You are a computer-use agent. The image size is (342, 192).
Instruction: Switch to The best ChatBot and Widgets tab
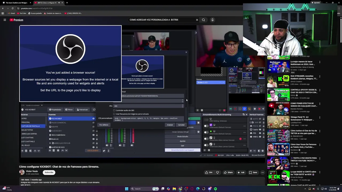pyautogui.click(x=17, y=3)
